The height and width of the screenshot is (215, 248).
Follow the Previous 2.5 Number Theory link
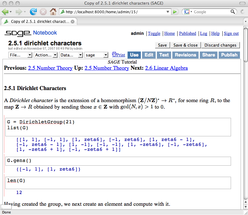[x=50, y=68]
